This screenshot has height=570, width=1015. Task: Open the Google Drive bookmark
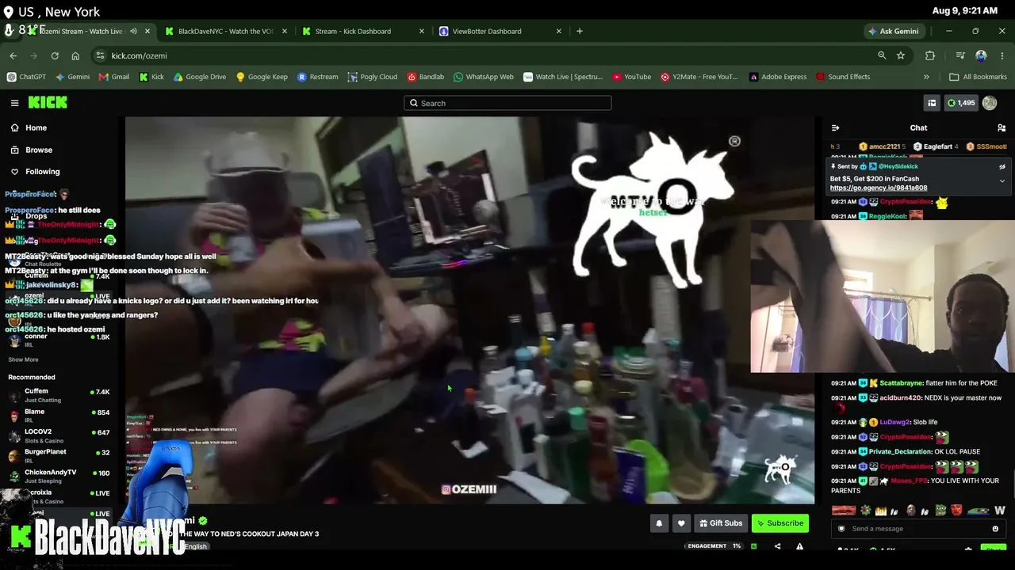point(200,77)
